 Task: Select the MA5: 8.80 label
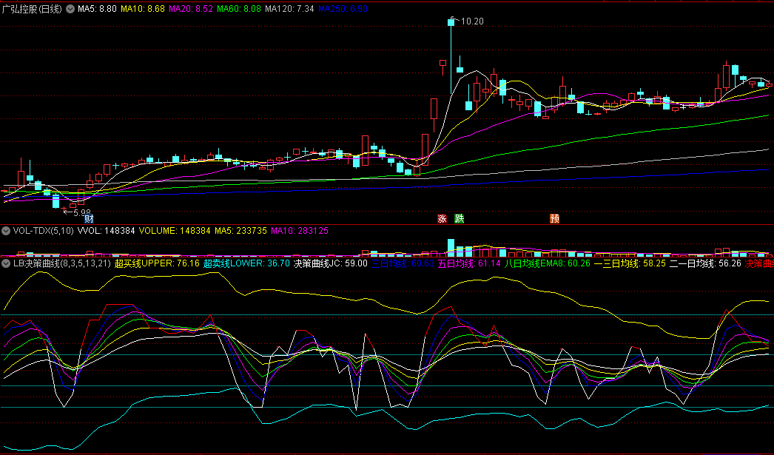tap(97, 9)
